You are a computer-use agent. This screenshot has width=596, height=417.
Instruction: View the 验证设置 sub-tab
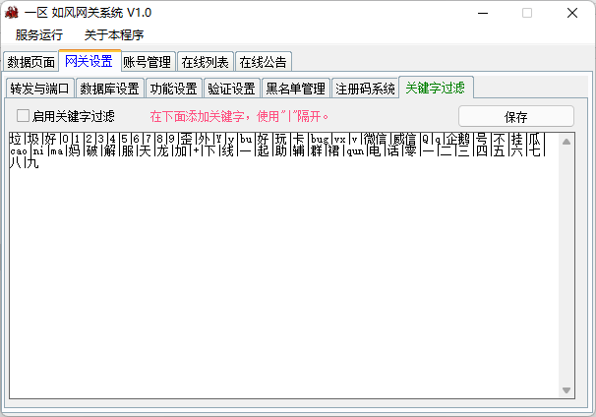pos(232,89)
